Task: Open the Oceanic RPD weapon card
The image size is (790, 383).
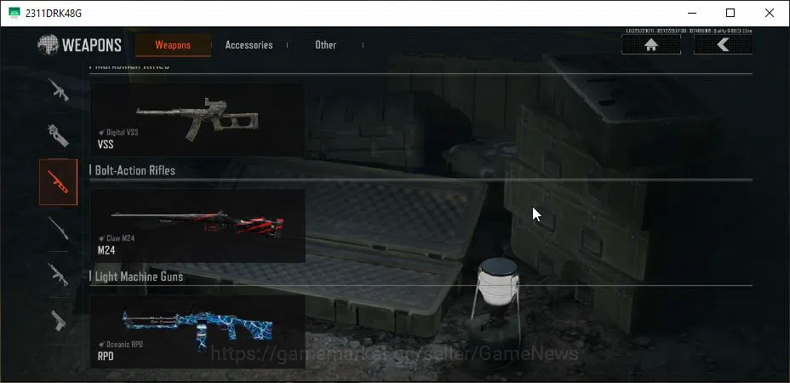Action: (x=197, y=332)
